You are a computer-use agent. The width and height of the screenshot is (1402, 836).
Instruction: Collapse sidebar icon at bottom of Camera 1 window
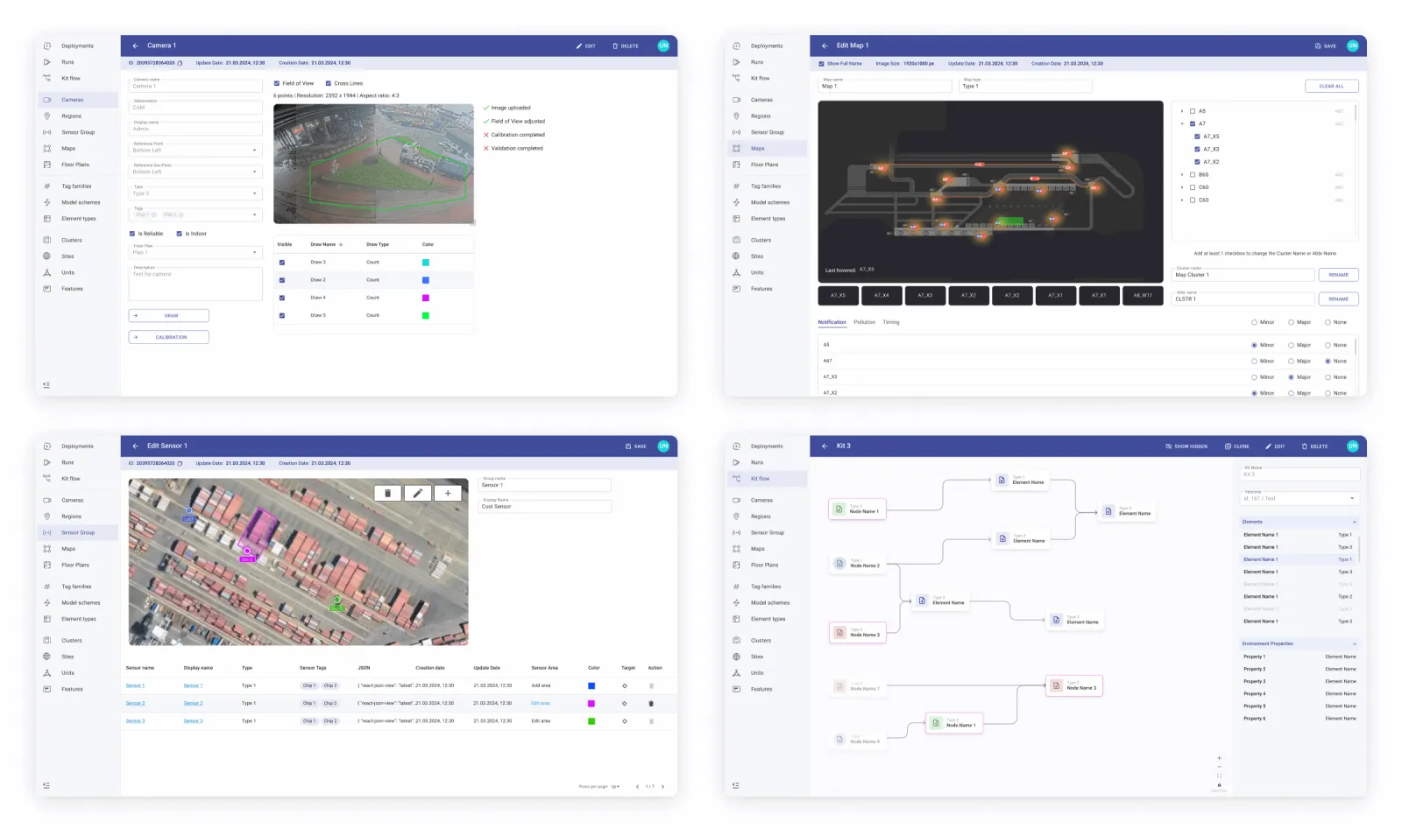click(46, 385)
